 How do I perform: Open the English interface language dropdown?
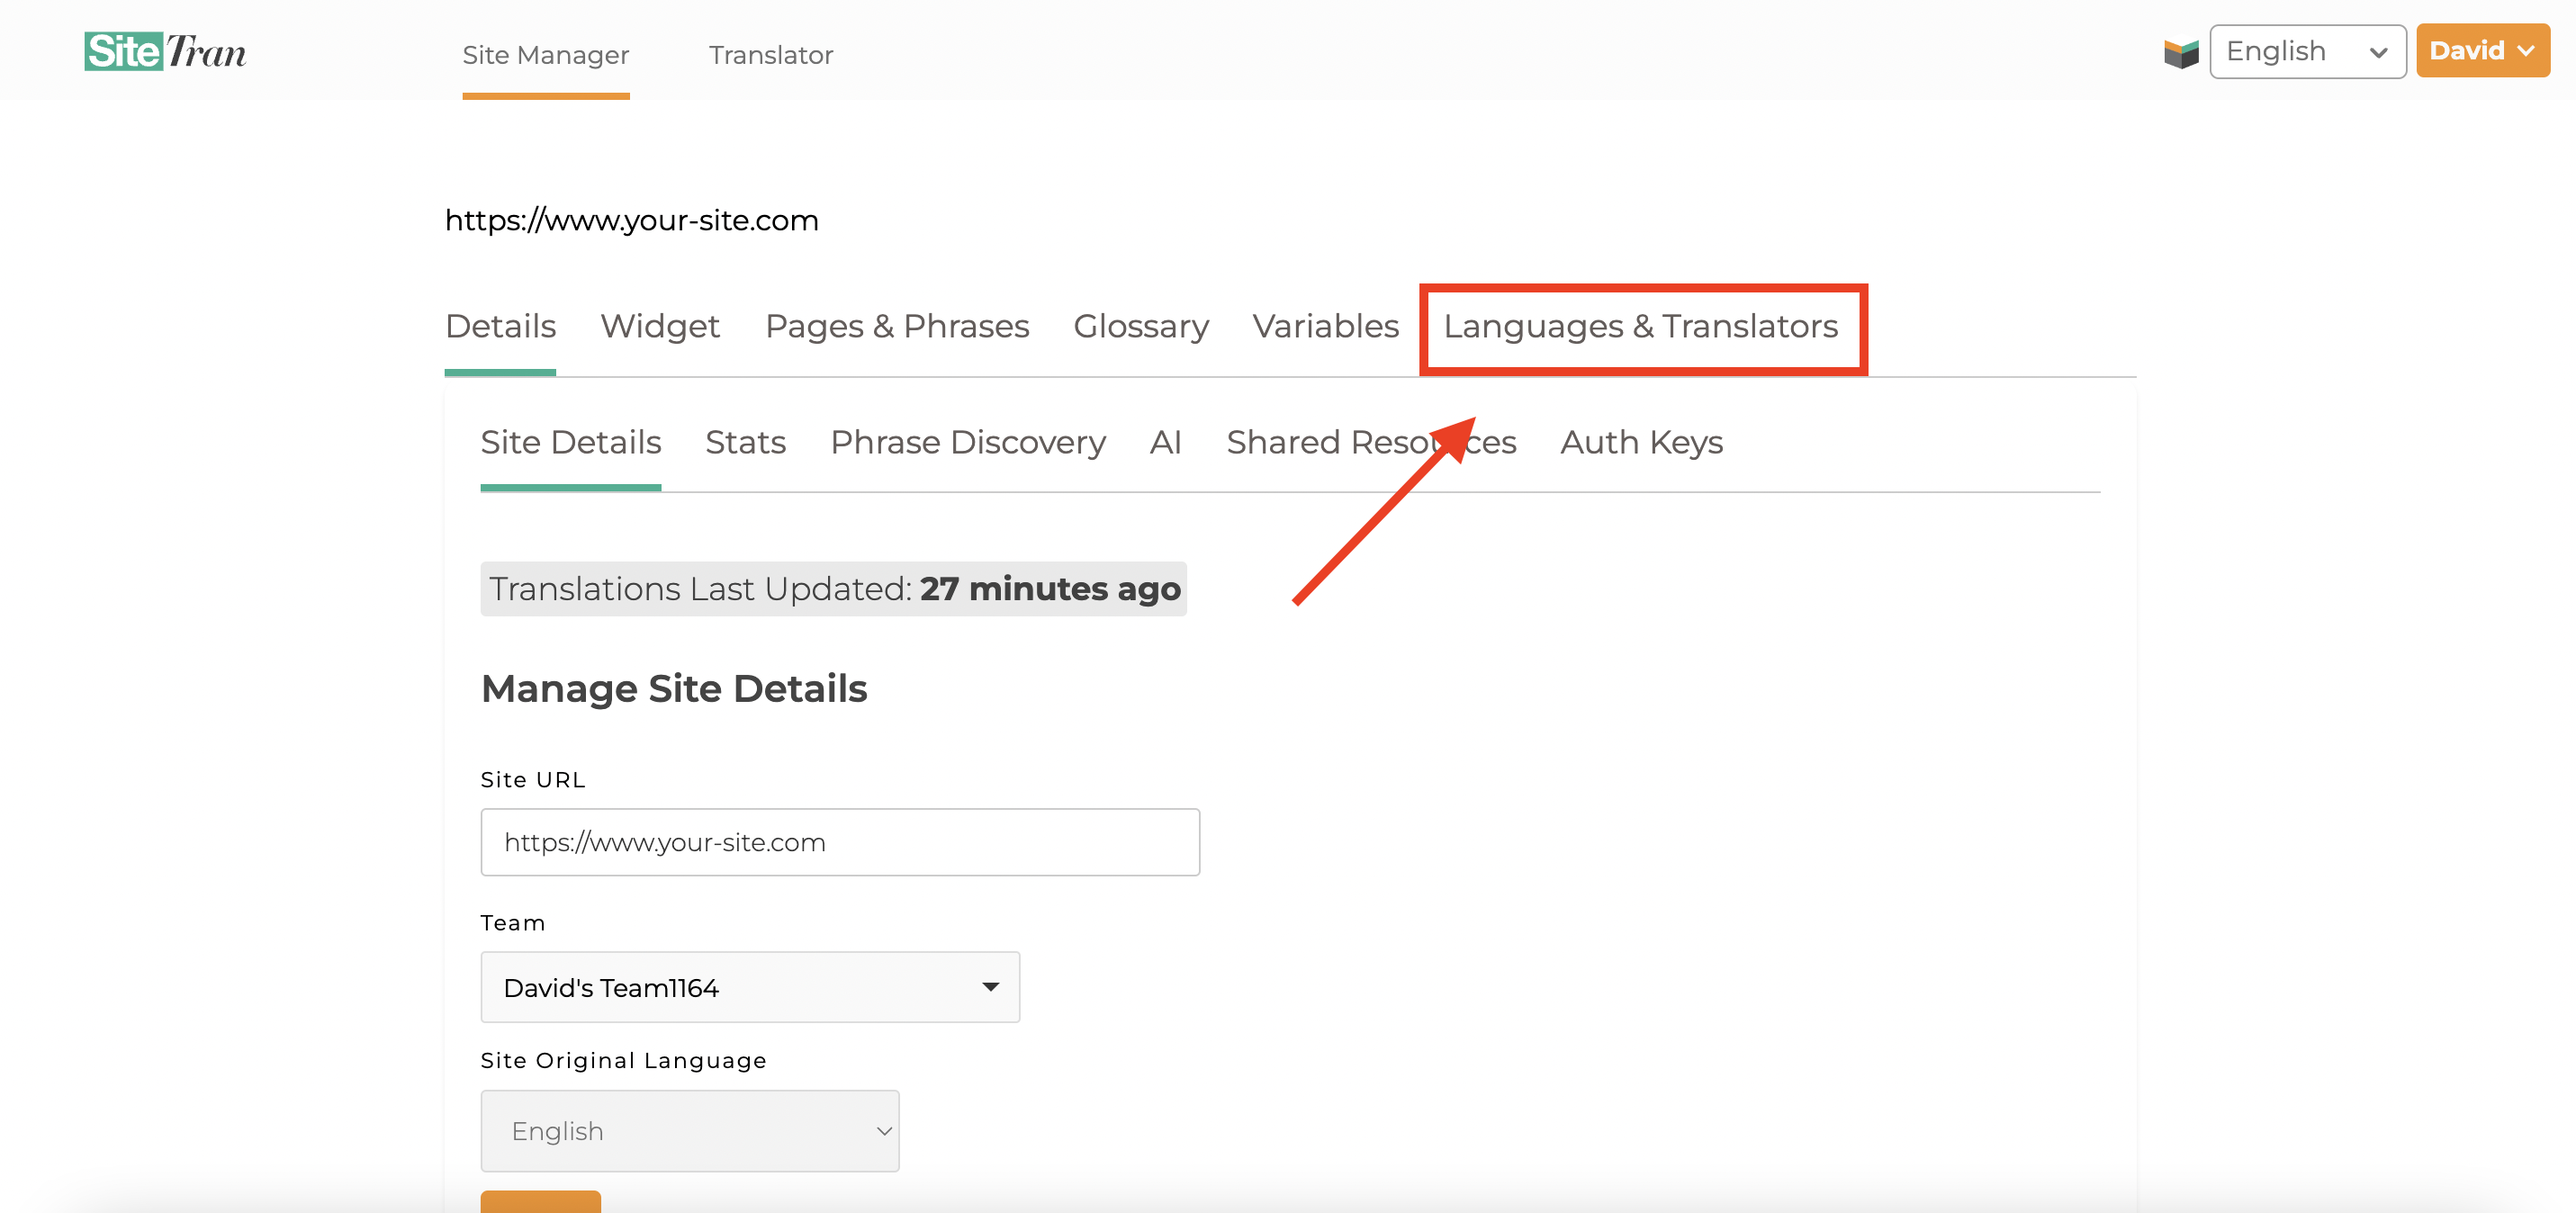coord(2307,51)
